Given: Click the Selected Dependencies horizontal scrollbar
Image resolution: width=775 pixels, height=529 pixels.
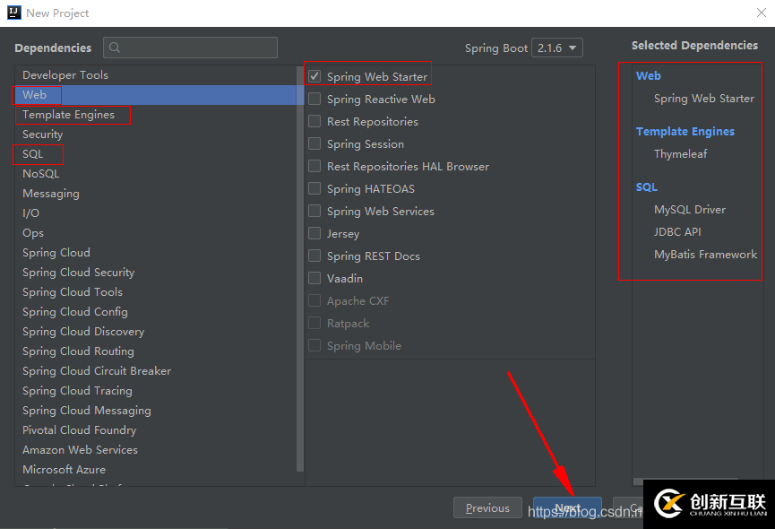Looking at the screenshot, I should tap(686, 481).
